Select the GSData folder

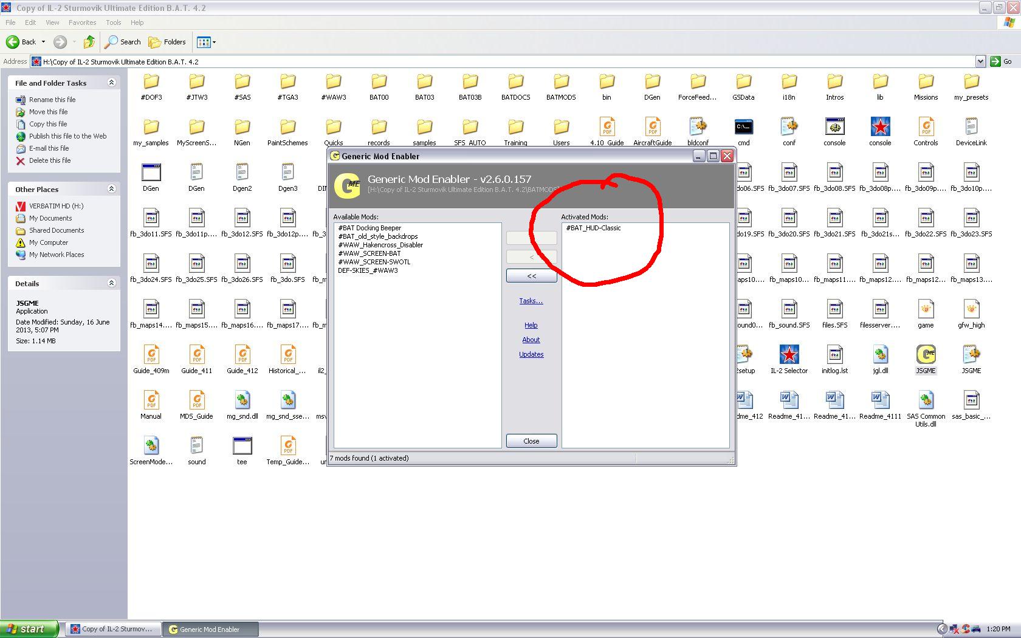(x=743, y=86)
